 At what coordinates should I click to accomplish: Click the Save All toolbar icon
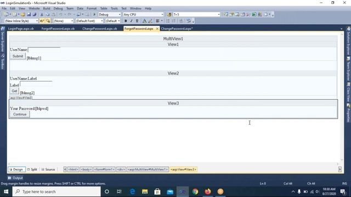35,15
